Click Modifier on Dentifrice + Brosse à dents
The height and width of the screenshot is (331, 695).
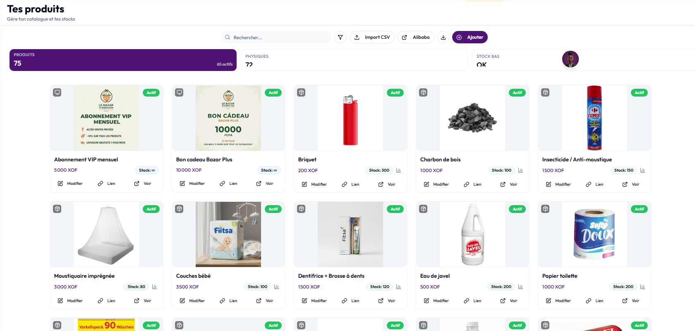[x=314, y=301]
